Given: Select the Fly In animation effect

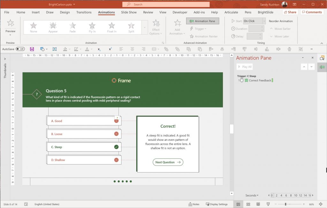Looking at the screenshot, I should 92,27.
